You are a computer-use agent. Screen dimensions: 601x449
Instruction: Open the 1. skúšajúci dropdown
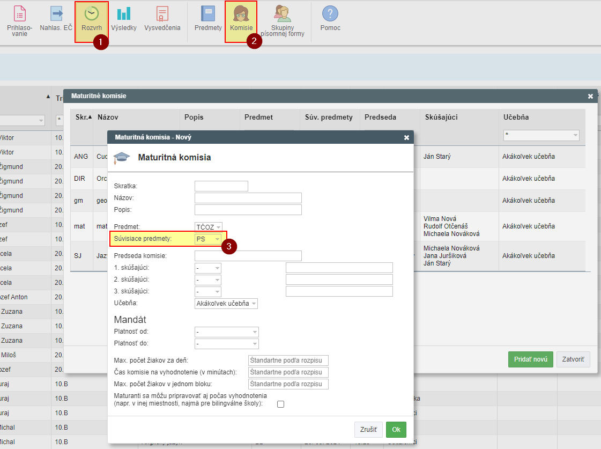coord(208,268)
